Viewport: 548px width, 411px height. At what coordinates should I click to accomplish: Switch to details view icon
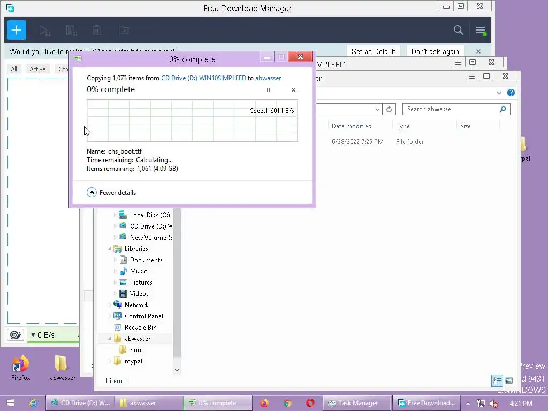click(497, 380)
